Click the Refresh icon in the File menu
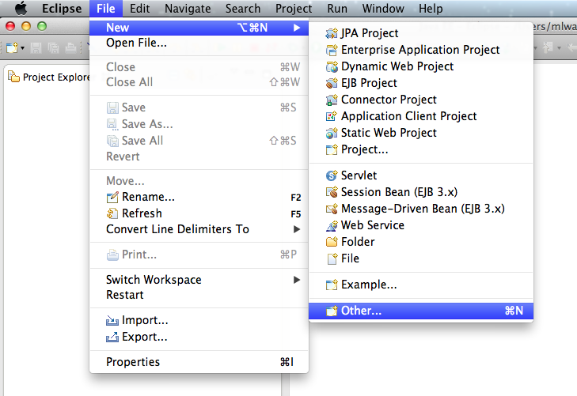This screenshot has height=396, width=577. pos(112,213)
